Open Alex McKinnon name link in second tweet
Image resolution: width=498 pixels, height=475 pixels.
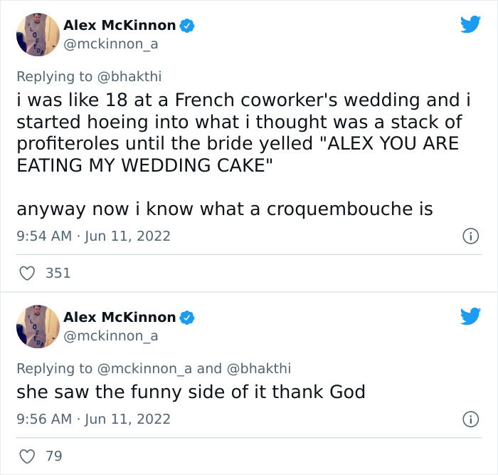click(x=120, y=317)
